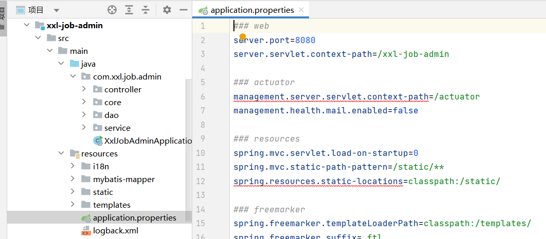This screenshot has height=239, width=546.
Task: Click the application.properties file icon in tree
Action: pos(86,218)
